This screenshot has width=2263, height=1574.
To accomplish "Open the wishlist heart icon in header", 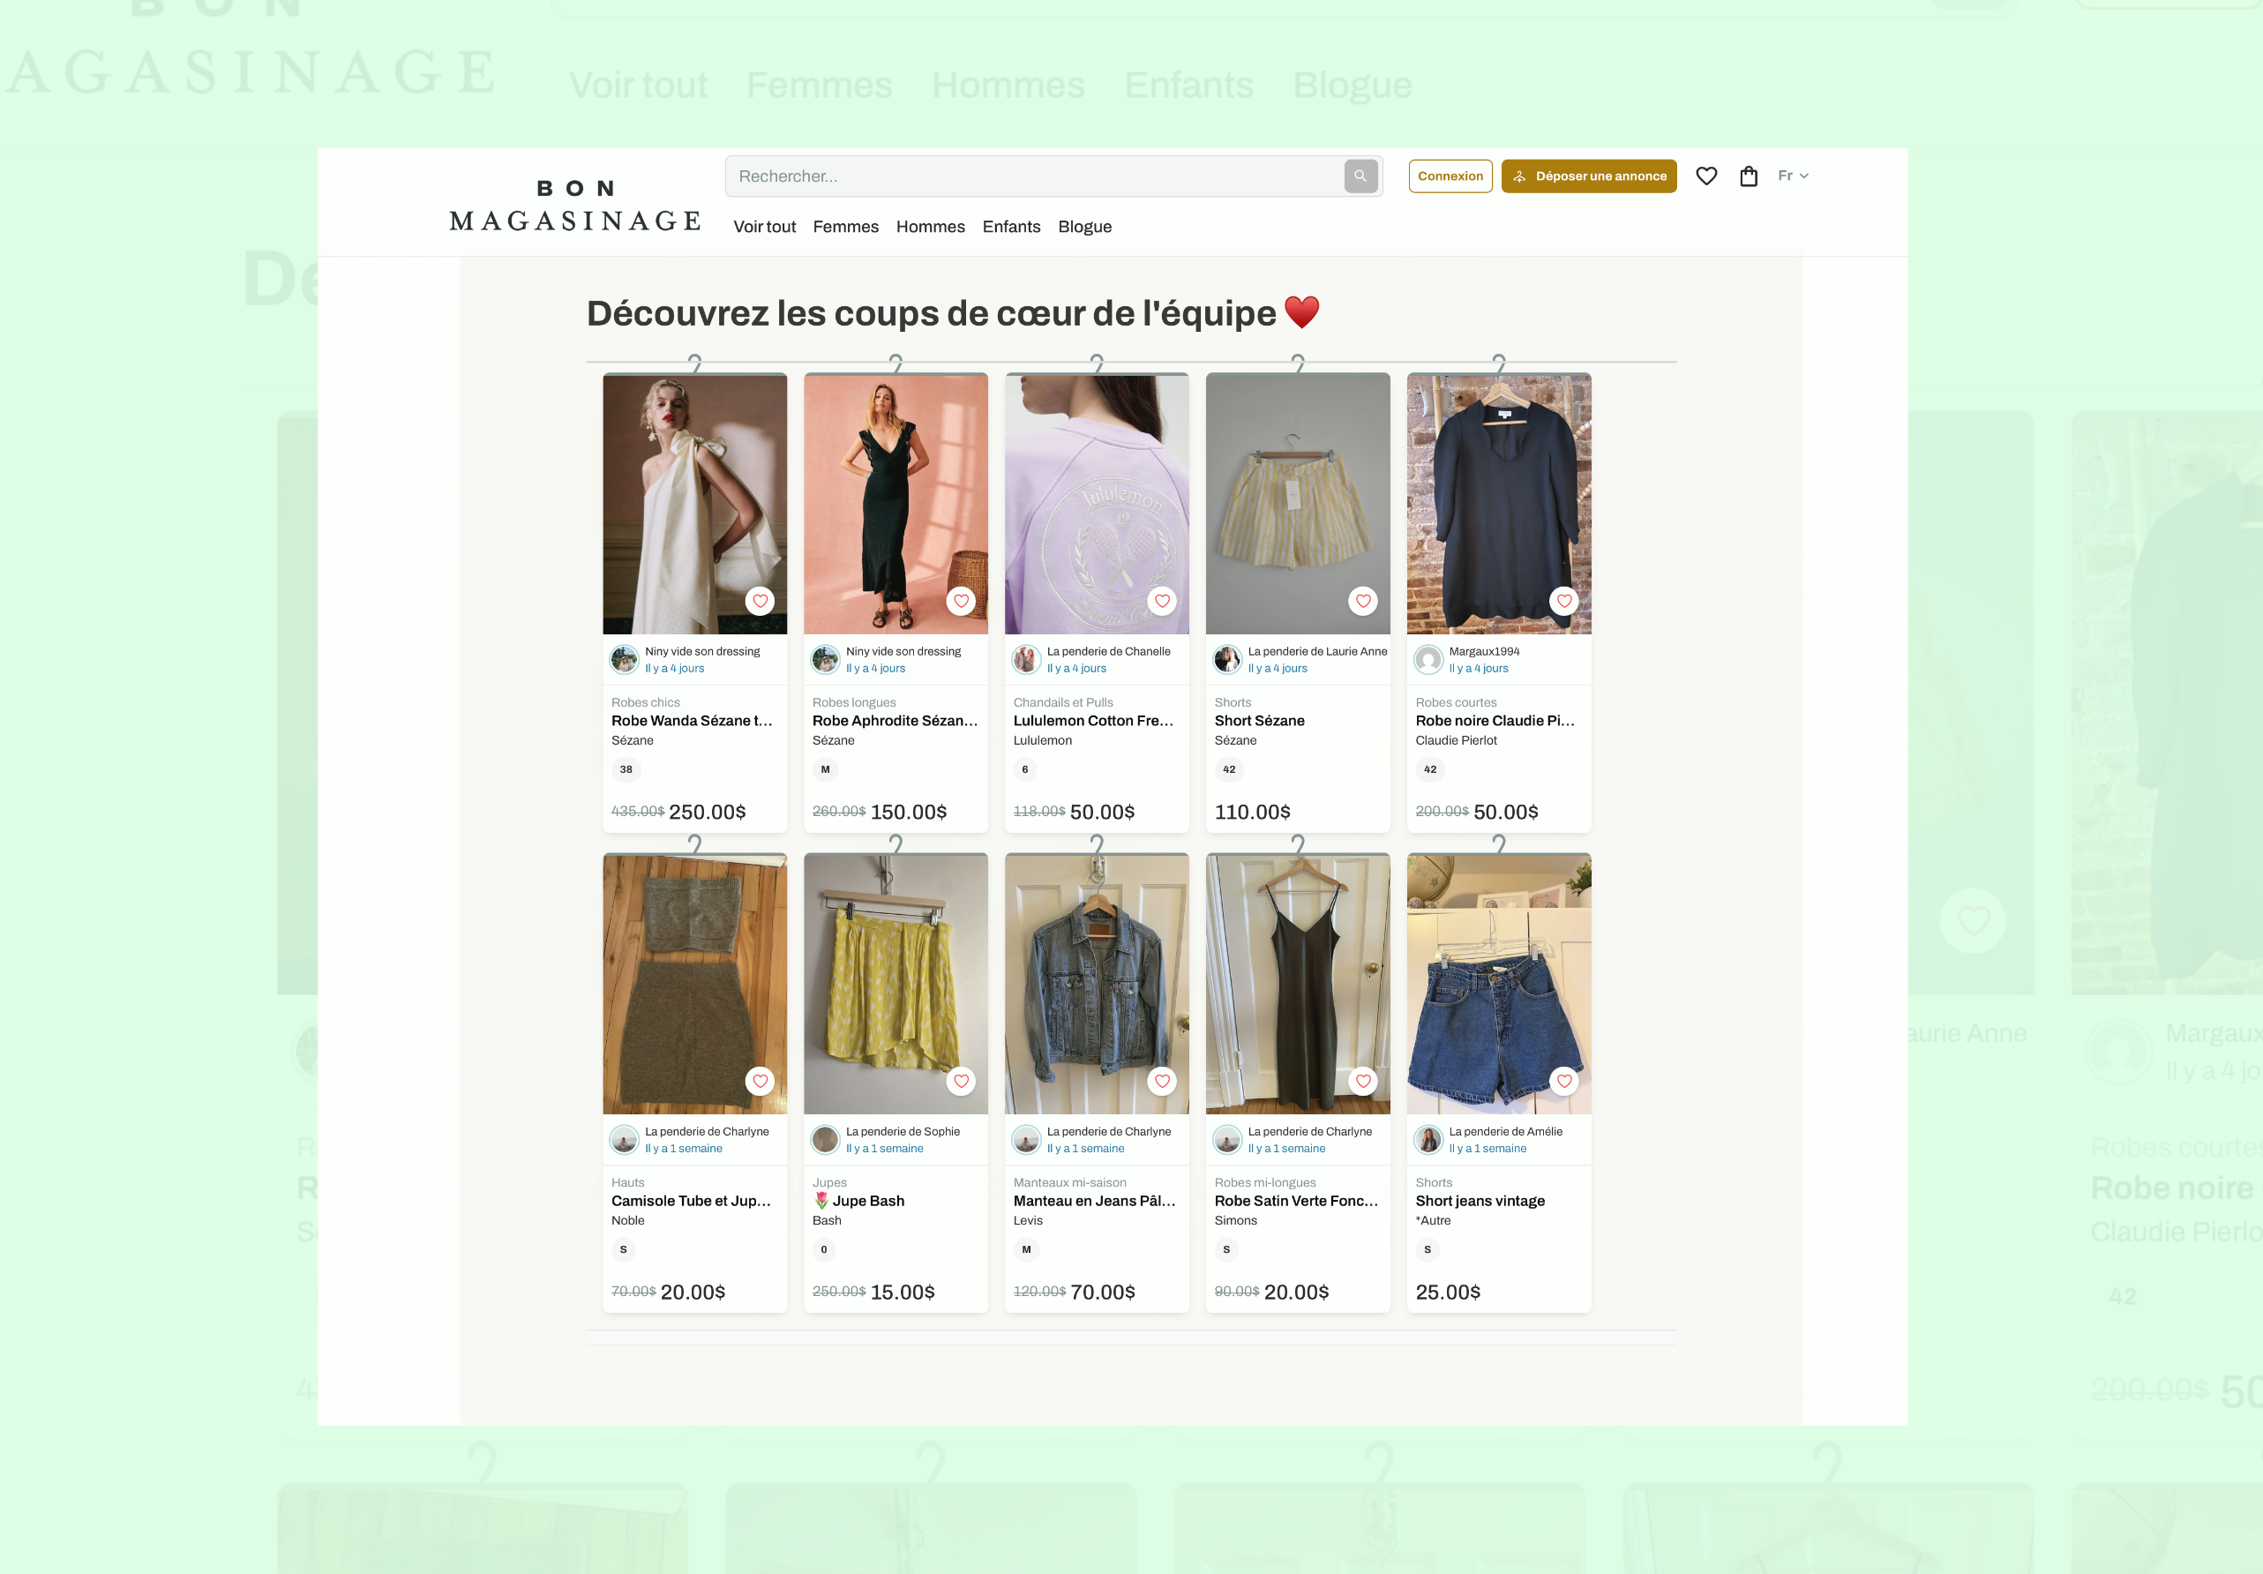I will click(x=1706, y=176).
